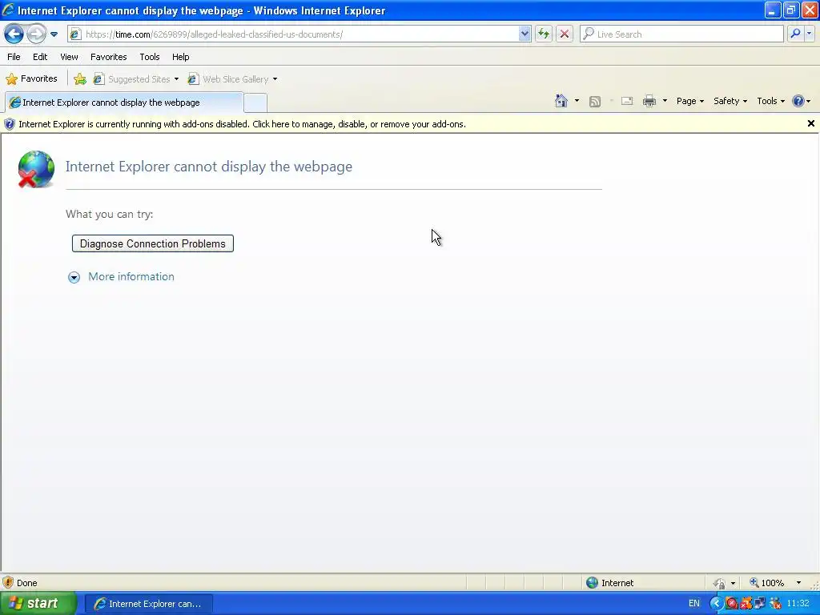The image size is (820, 615).
Task: Select the 'Internet Explorer cannot display' tab
Action: click(124, 102)
